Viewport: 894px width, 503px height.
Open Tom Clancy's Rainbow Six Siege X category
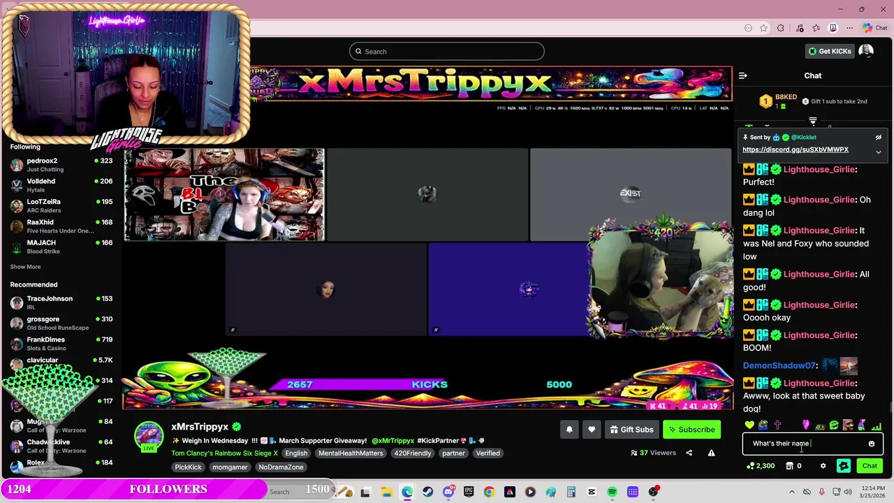click(224, 453)
